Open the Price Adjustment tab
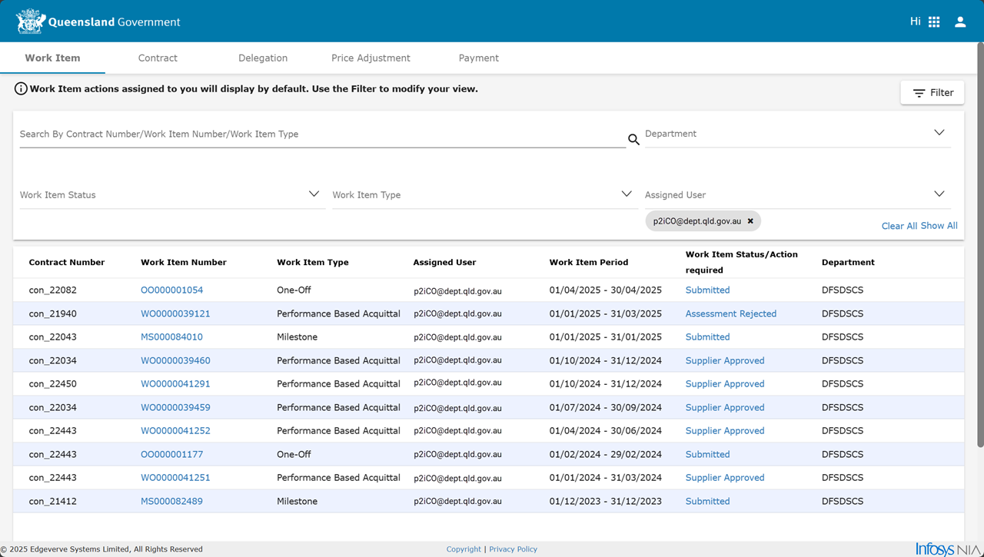984x557 pixels. tap(371, 58)
